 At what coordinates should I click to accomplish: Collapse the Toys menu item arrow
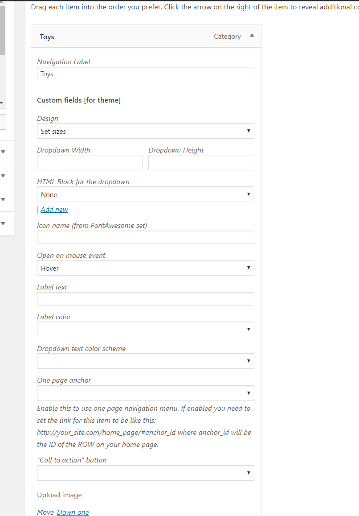252,36
